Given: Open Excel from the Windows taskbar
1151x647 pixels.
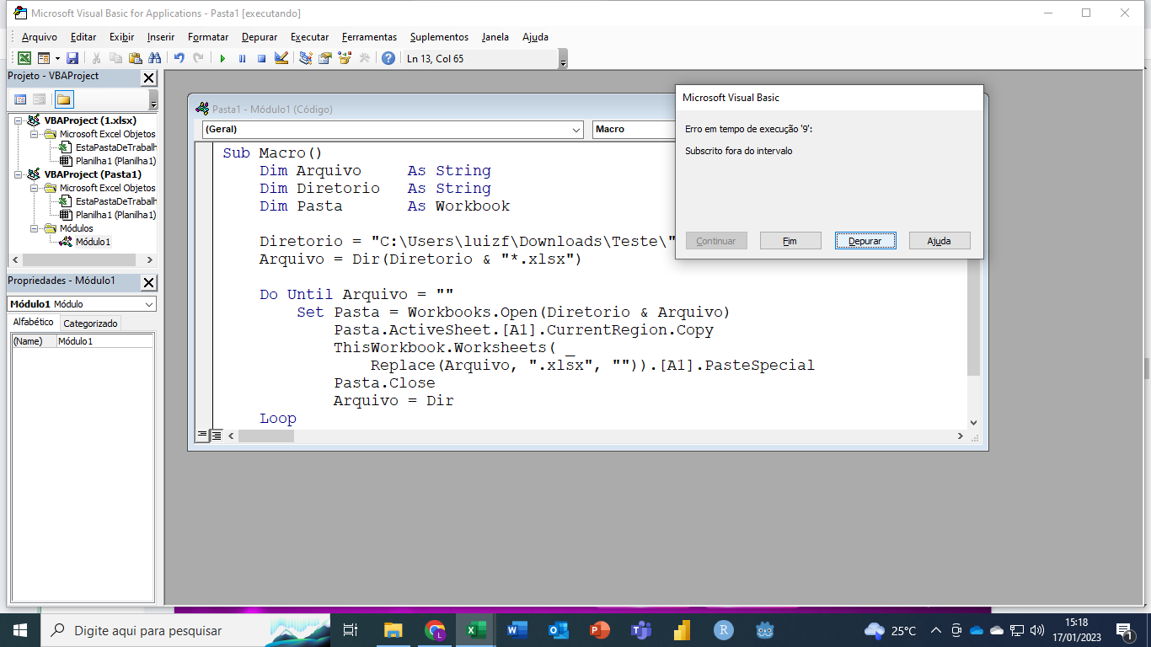Looking at the screenshot, I should click(476, 630).
